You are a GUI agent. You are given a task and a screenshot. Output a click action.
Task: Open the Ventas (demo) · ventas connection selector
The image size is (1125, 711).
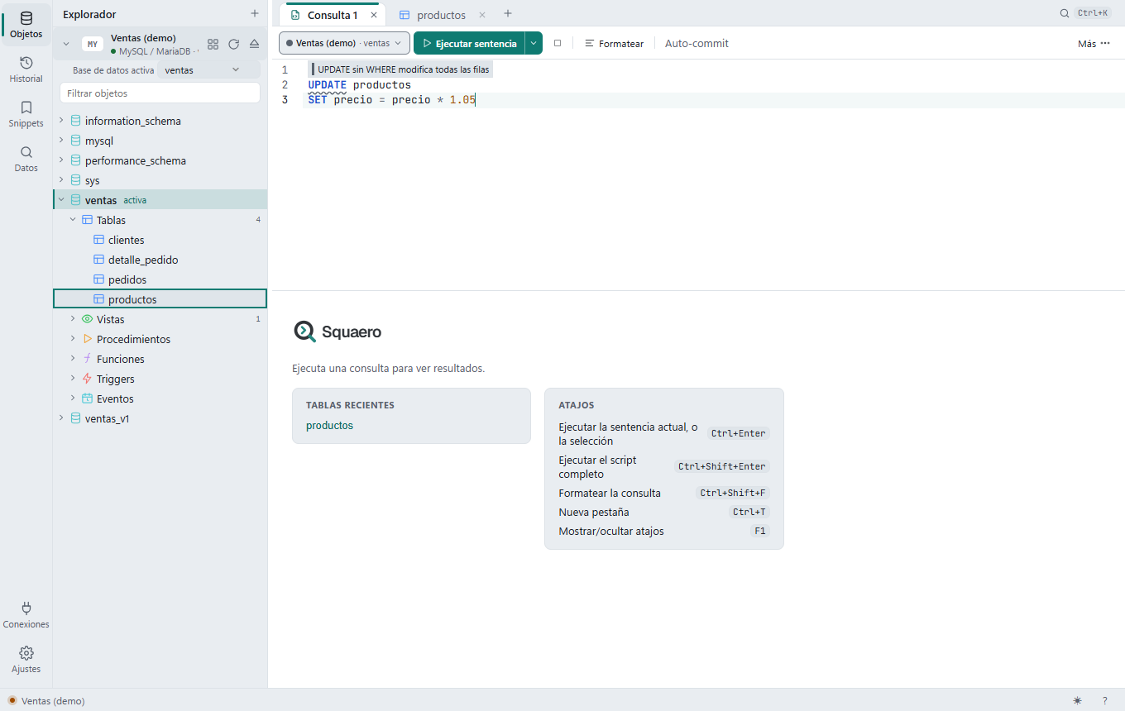click(x=344, y=43)
